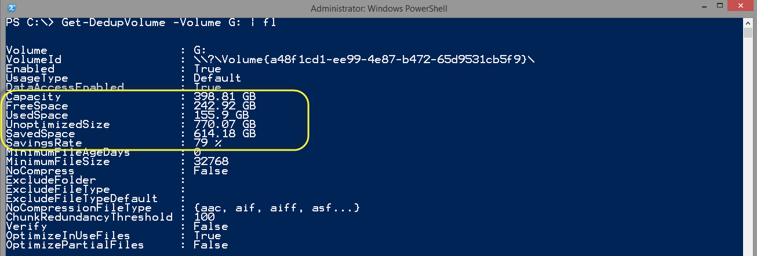Click the MinimumFileSize value 32768
Image resolution: width=757 pixels, height=256 pixels.
[x=211, y=162]
